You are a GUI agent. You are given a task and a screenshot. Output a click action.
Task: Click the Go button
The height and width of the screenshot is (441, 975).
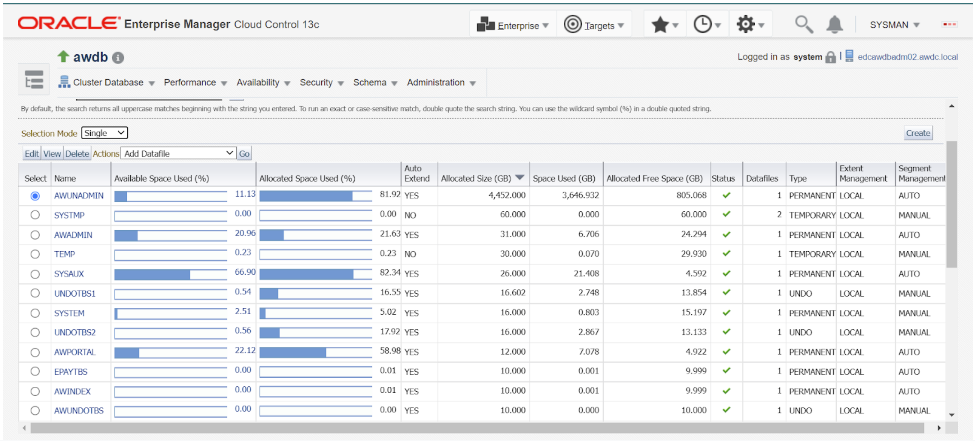pyautogui.click(x=244, y=153)
